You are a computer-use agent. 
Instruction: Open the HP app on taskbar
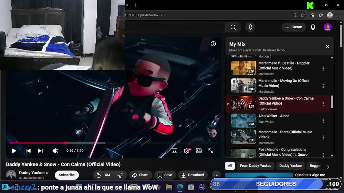[202, 187]
